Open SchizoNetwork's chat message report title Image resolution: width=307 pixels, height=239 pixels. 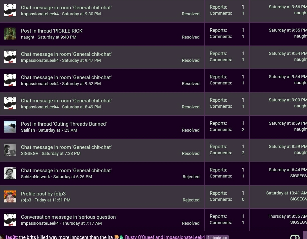(x=66, y=171)
